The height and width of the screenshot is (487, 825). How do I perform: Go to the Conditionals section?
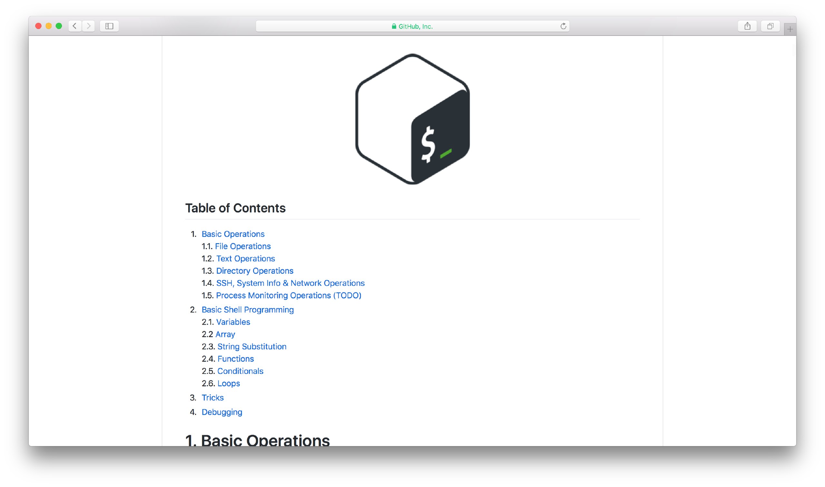(240, 371)
